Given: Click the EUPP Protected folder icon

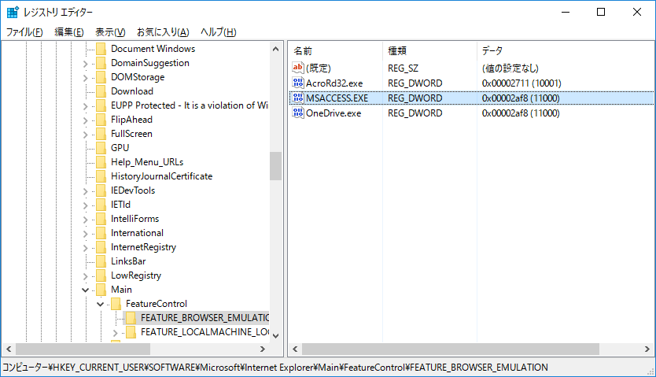Looking at the screenshot, I should (x=101, y=105).
